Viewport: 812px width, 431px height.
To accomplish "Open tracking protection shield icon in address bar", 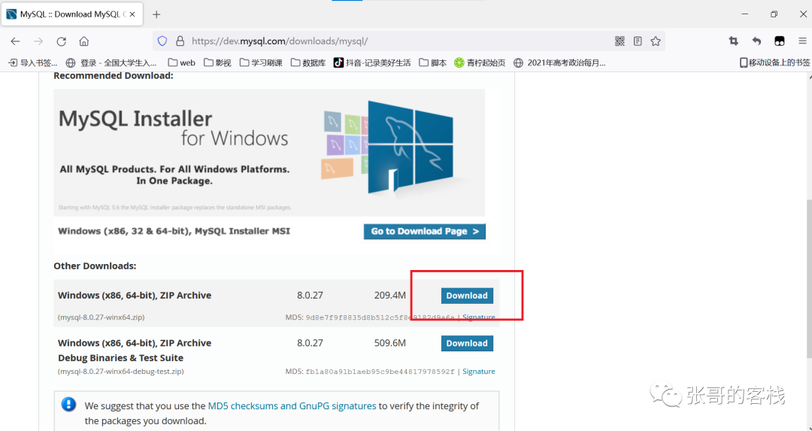I will point(162,41).
